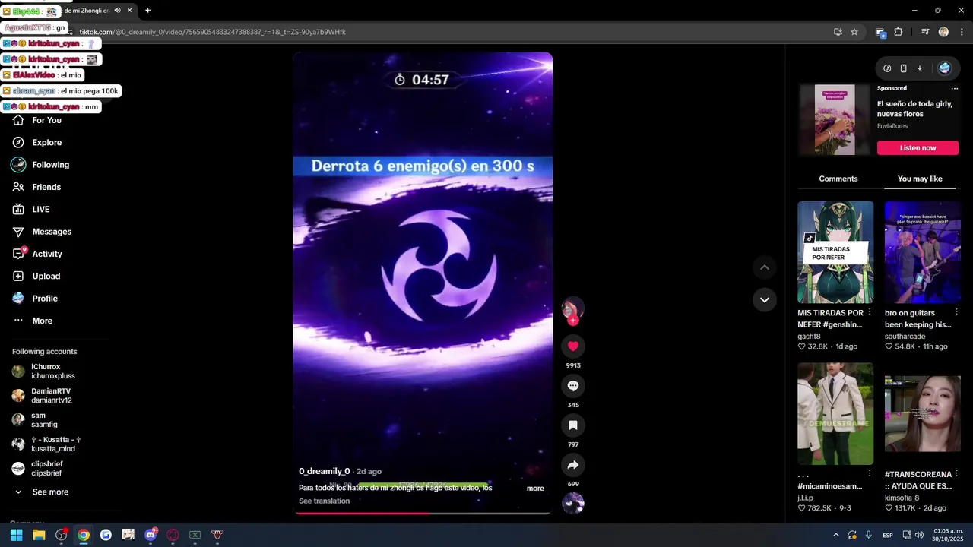973x547 pixels.
Task: Open the Chrome three-dot menu
Action: click(x=962, y=32)
